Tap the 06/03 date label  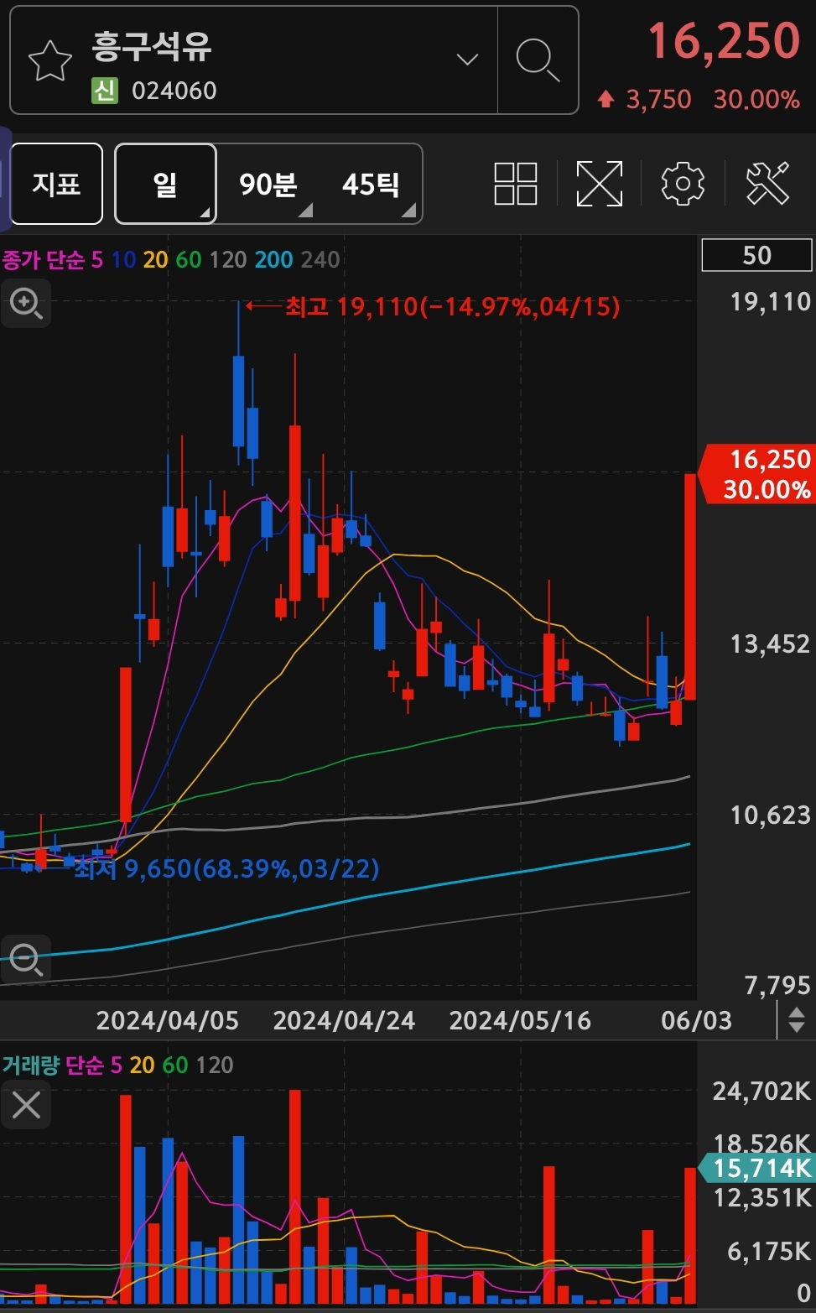tap(696, 1020)
